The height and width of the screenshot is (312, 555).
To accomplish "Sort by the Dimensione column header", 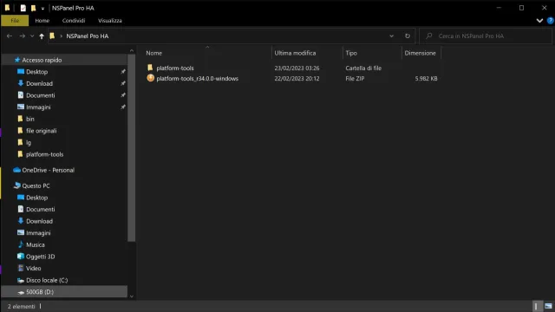I will [420, 53].
